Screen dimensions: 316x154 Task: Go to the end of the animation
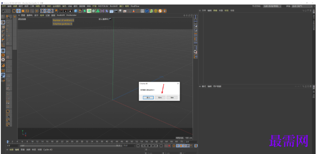[161, 146]
